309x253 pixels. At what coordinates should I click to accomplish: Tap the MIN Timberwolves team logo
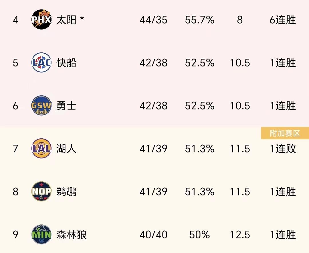[x=41, y=234]
